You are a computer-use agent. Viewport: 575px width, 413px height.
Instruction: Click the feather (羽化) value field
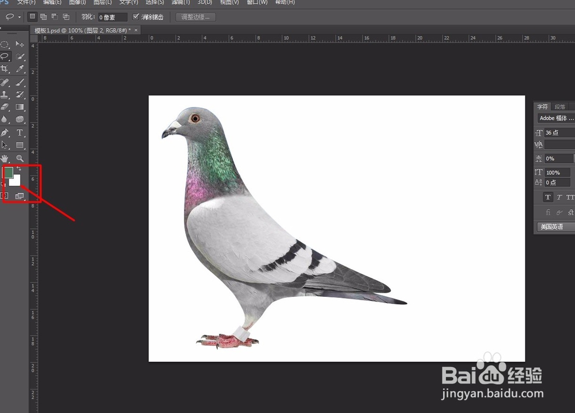[x=113, y=17]
